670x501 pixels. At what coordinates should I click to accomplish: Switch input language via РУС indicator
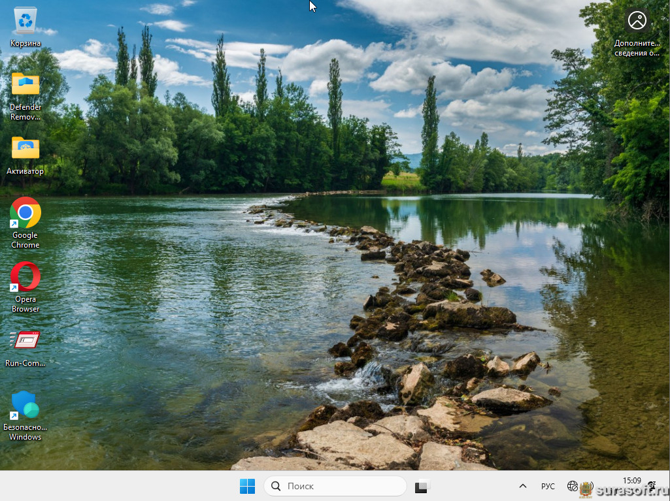pos(548,486)
